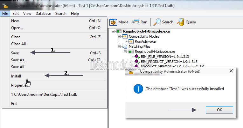Open the Database menu
Viewport: 243px width, 128px height.
point(43,14)
